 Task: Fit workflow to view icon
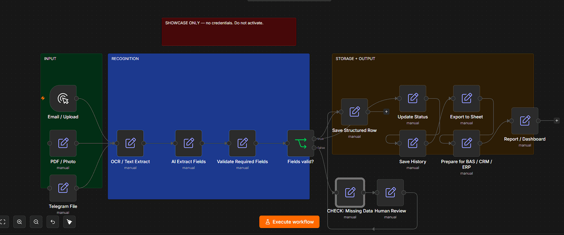coord(3,222)
